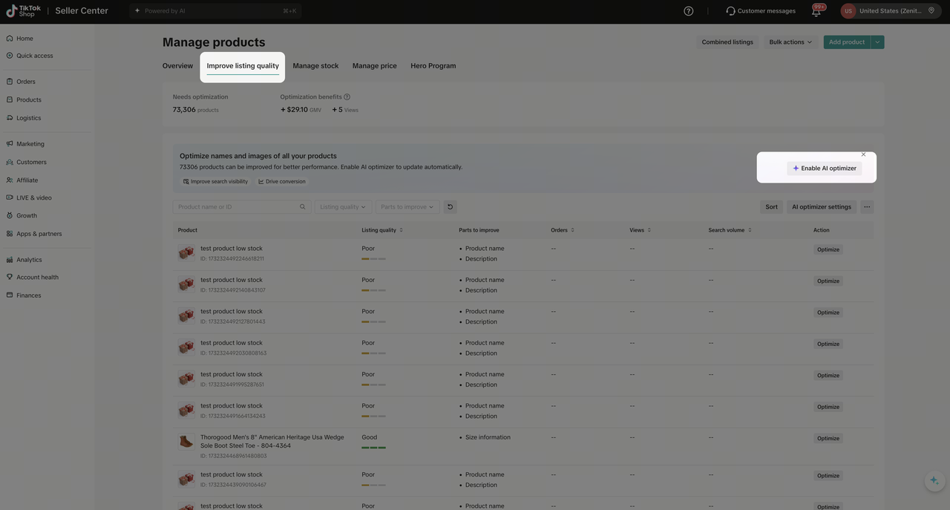Click Optimize for the Thorogood boot product
Viewport: 950px width, 510px height.
[x=828, y=439]
